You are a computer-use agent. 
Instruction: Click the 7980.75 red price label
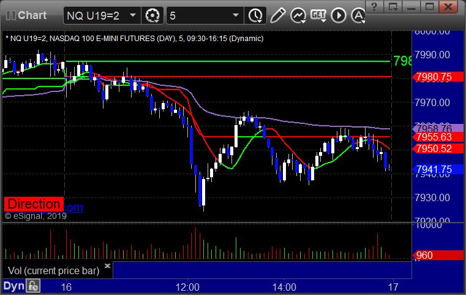click(x=438, y=77)
